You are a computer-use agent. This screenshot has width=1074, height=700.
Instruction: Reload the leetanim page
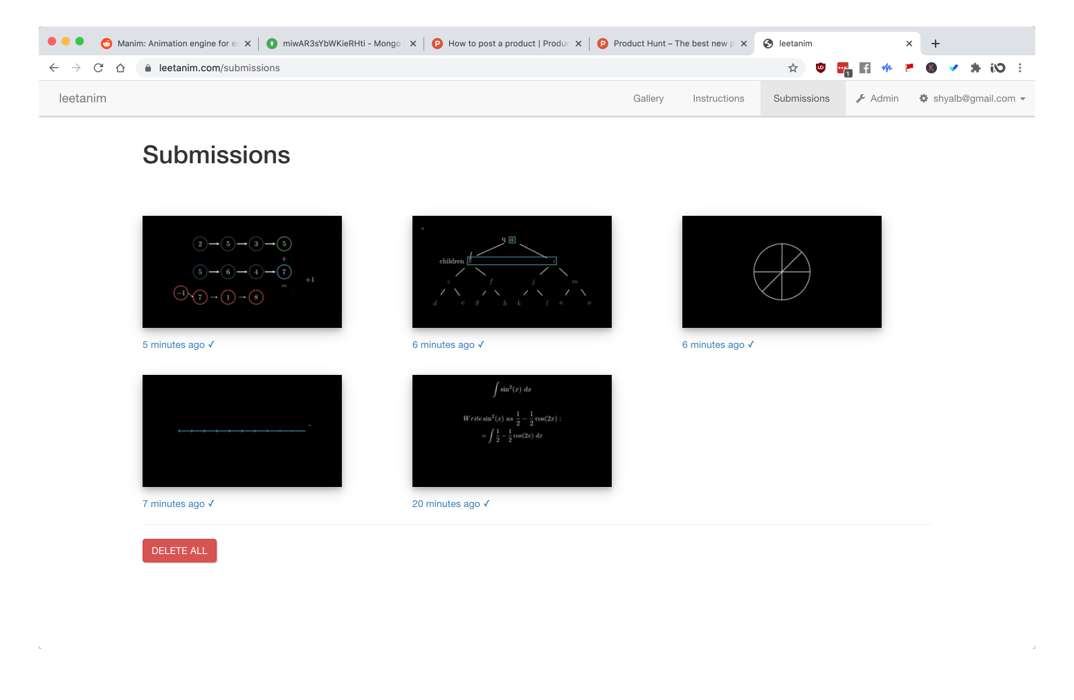[x=98, y=68]
